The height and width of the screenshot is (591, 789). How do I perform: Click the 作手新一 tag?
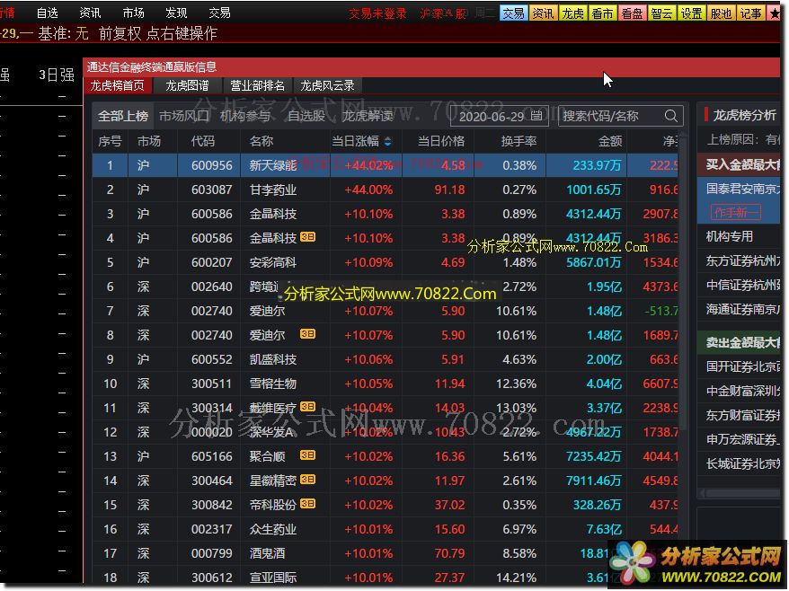click(735, 213)
